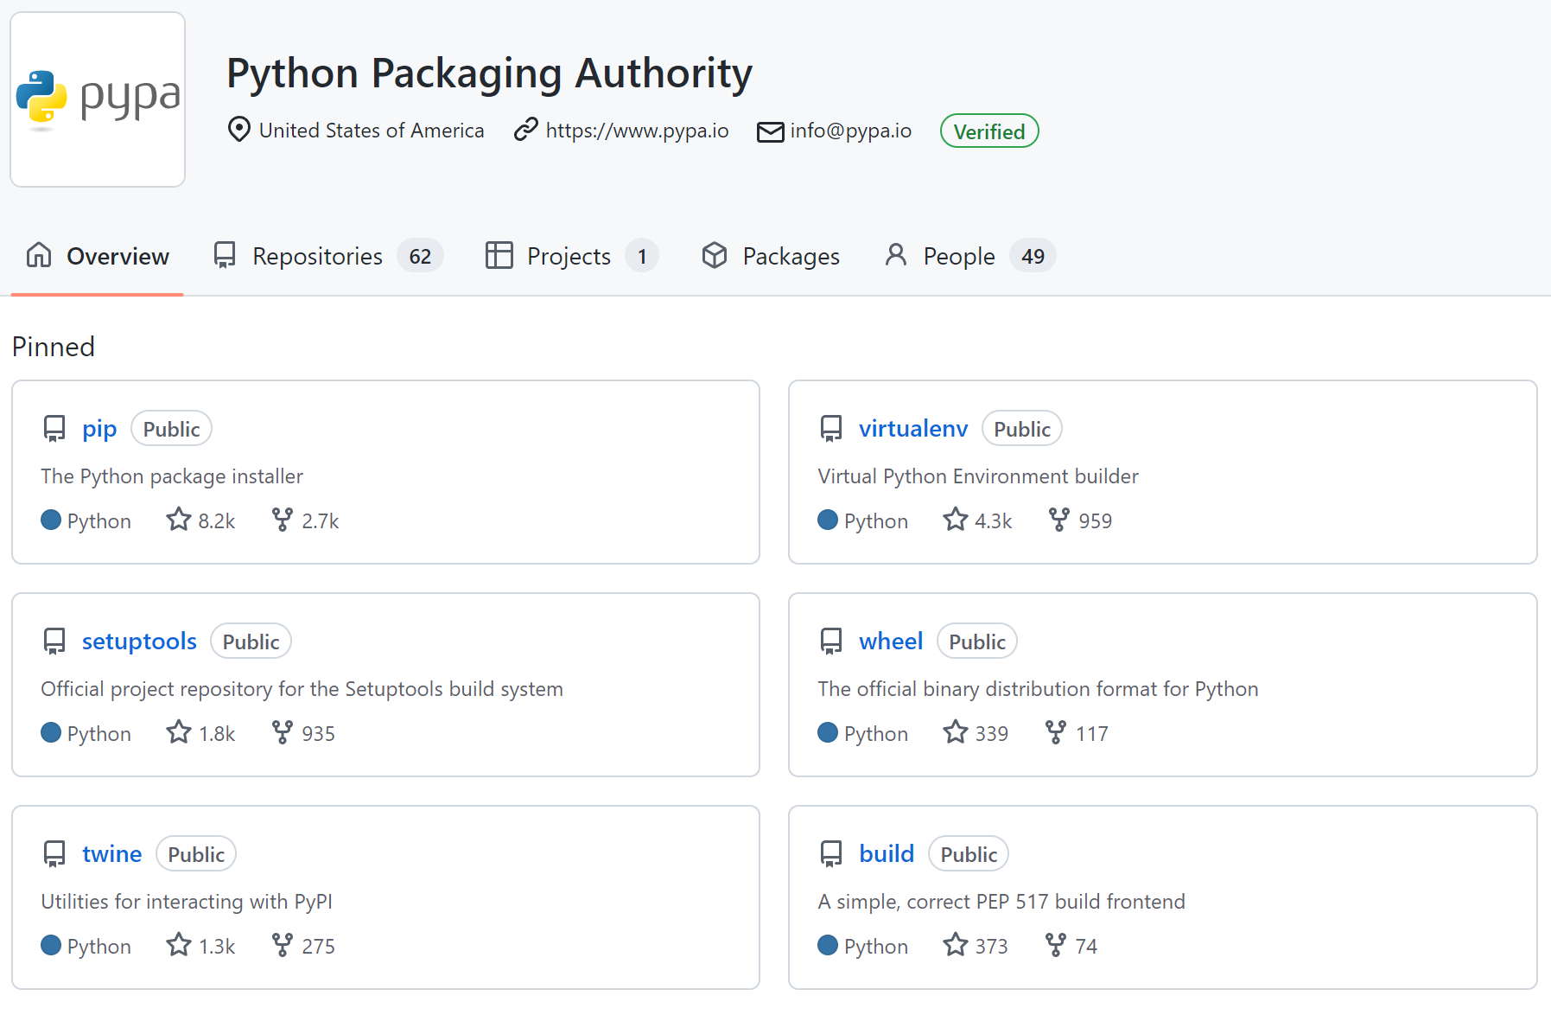Click the pypa organization logo avatar
1551x1015 pixels.
pyautogui.click(x=98, y=99)
